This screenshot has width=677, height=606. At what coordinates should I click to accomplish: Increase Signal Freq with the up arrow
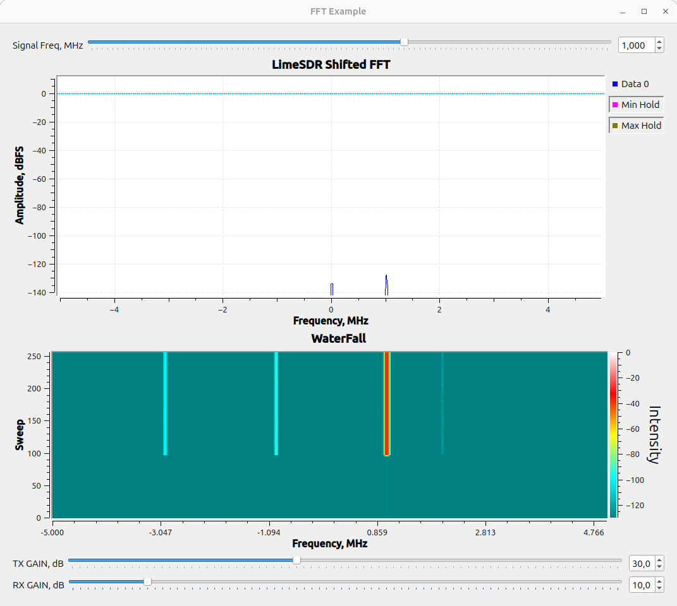click(x=660, y=42)
